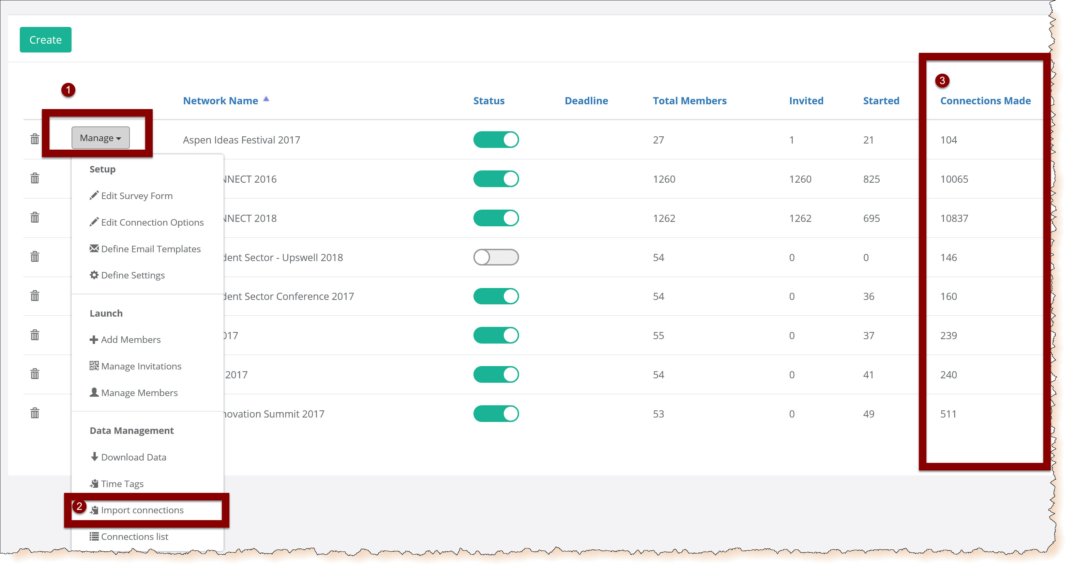
Task: Click trash icon in Innovation Summit 2017 row
Action: point(35,413)
